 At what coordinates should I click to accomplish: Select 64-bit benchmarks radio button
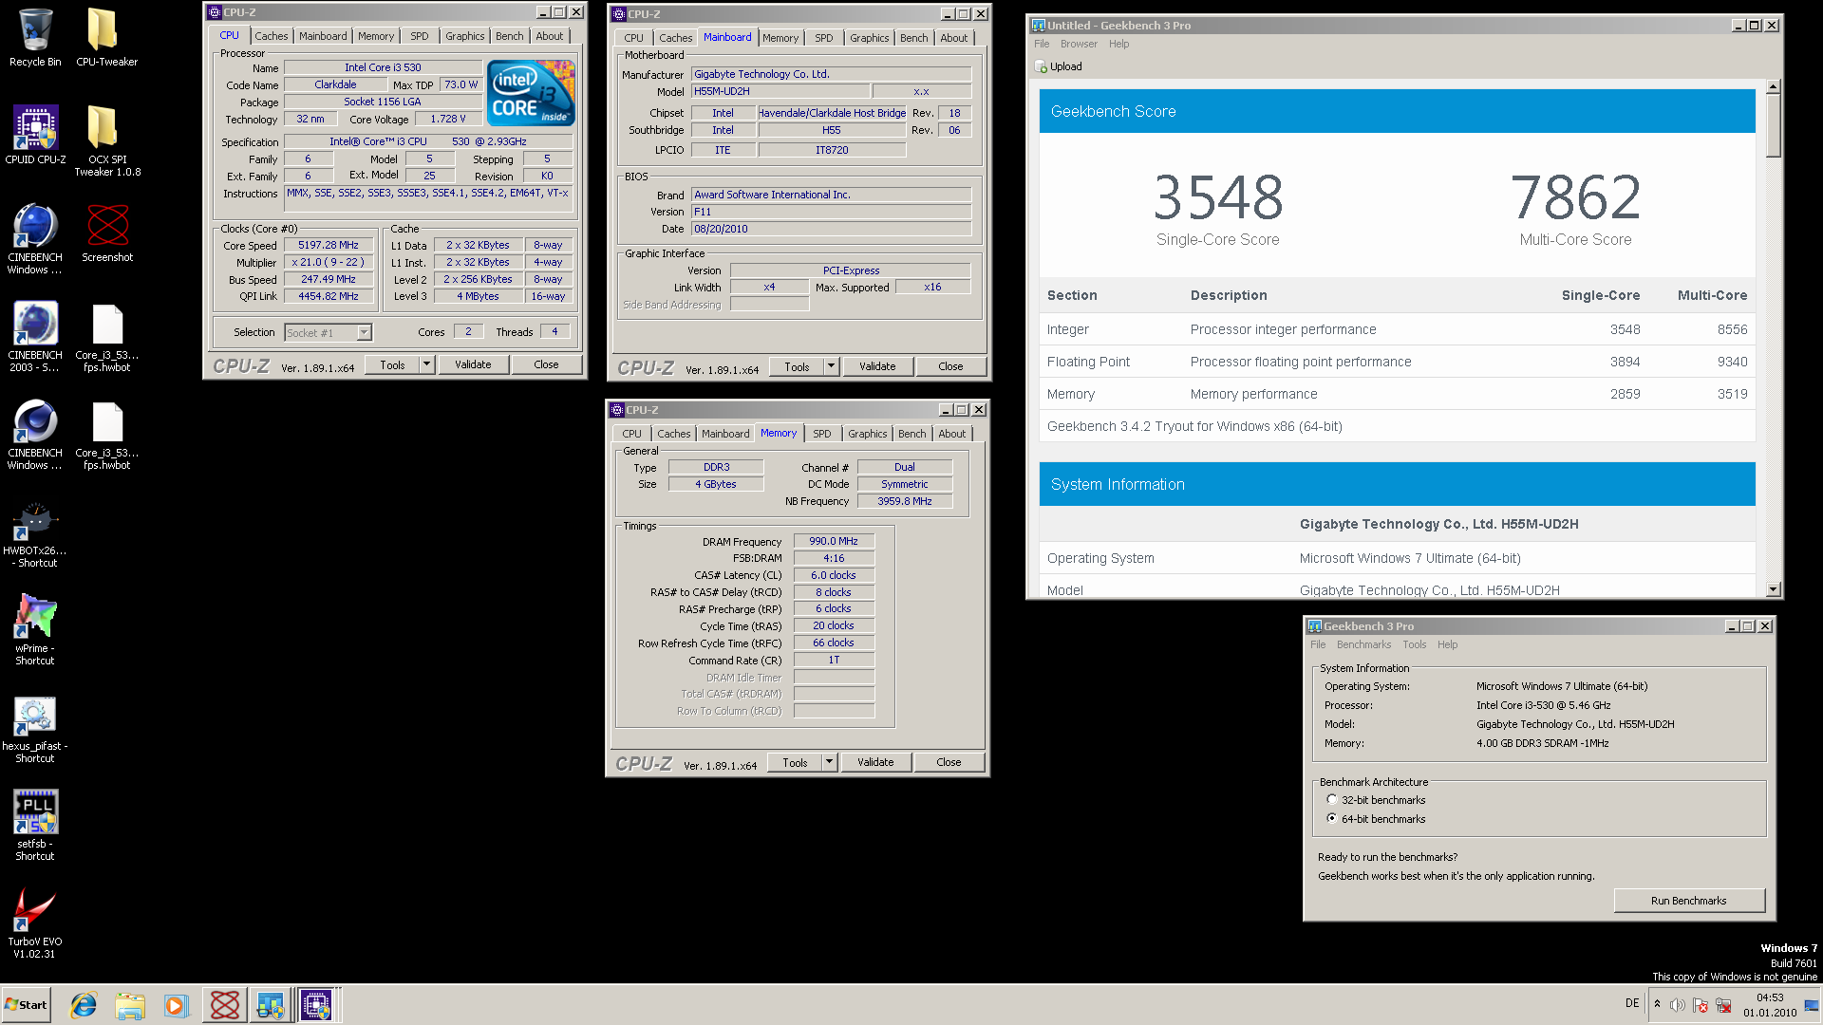point(1332,818)
